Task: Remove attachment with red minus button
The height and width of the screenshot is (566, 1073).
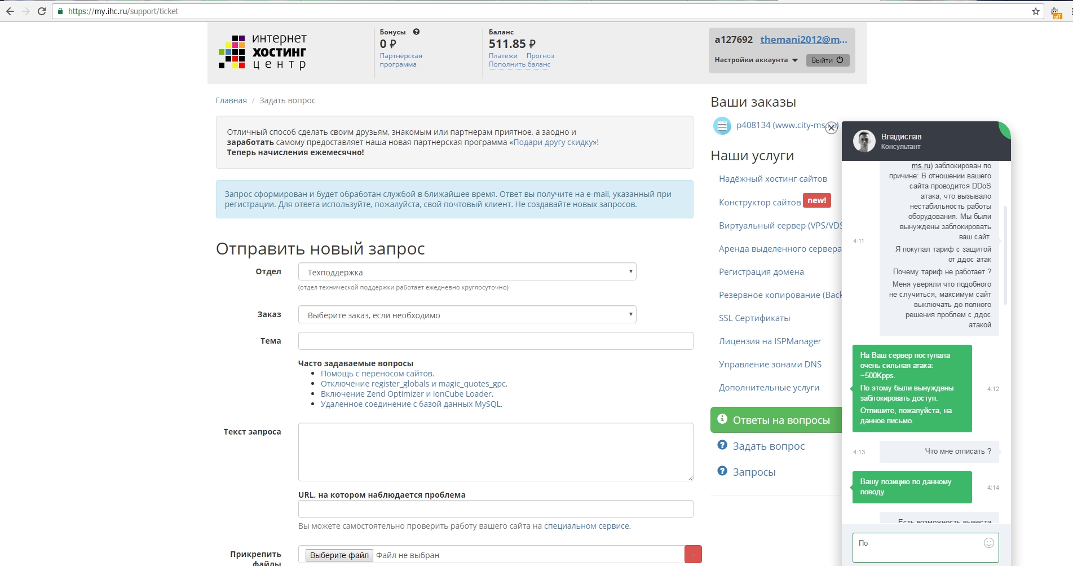Action: tap(693, 554)
